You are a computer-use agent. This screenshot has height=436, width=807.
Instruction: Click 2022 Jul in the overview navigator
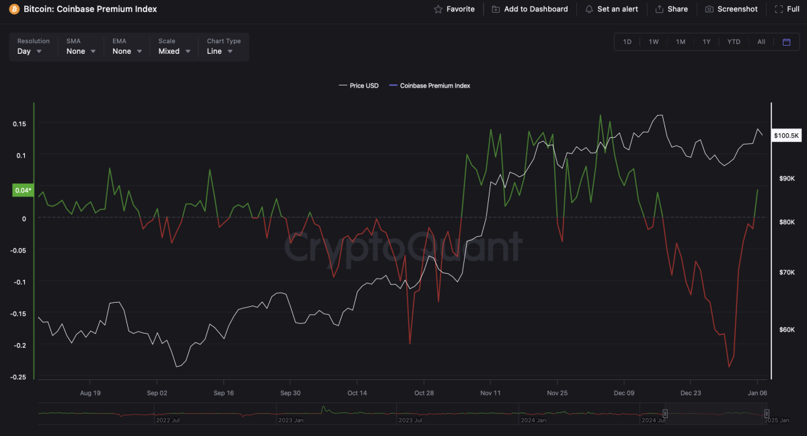click(167, 420)
